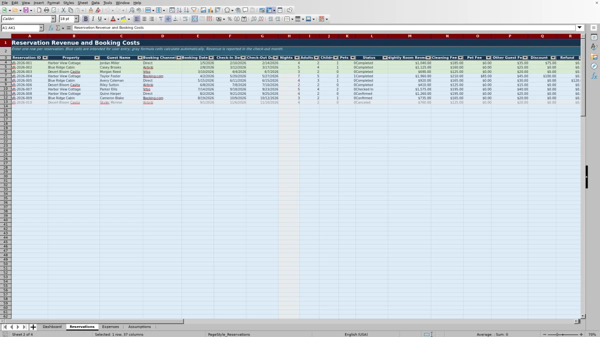Open the Name Box dropdown arrow
The image size is (600, 337).
[41, 28]
